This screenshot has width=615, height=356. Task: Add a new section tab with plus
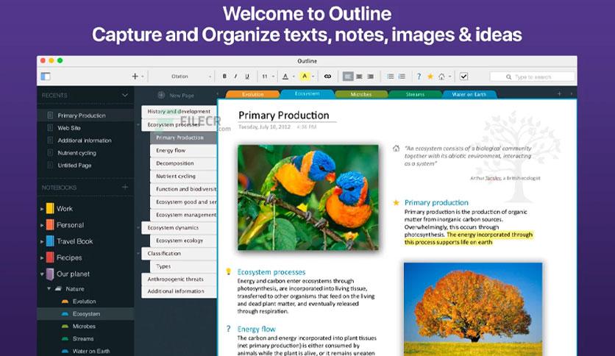(x=559, y=93)
